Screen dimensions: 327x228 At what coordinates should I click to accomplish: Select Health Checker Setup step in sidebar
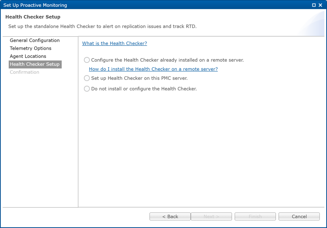(35, 64)
